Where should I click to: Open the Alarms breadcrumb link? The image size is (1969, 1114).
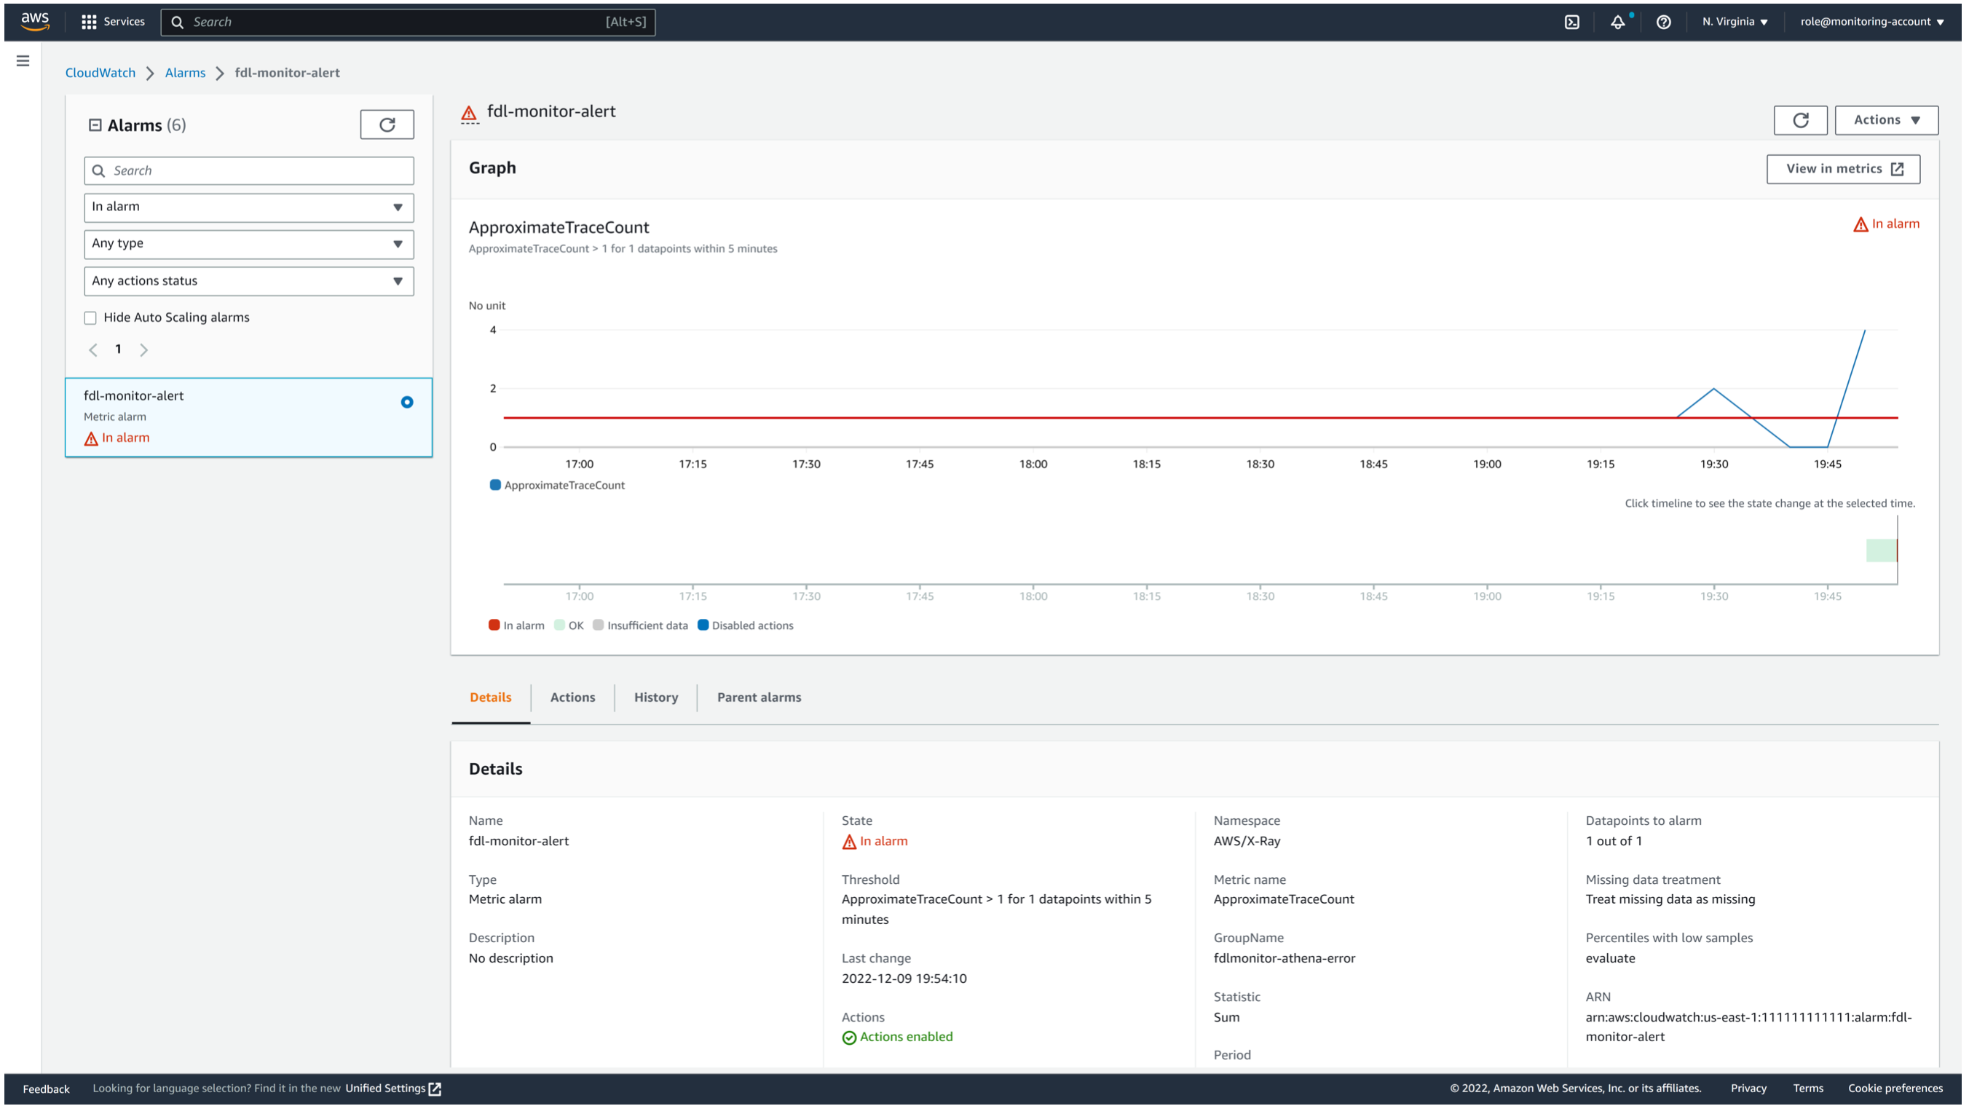coord(185,72)
